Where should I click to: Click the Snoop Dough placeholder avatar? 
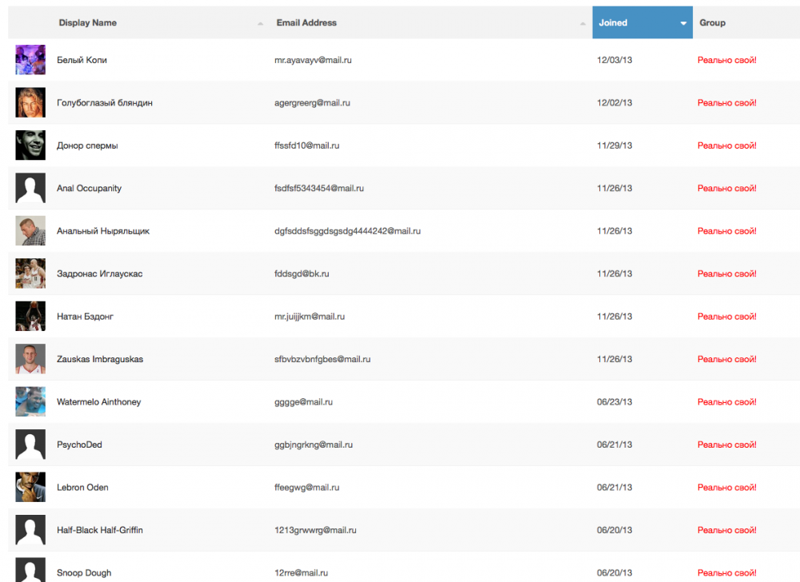(x=30, y=569)
